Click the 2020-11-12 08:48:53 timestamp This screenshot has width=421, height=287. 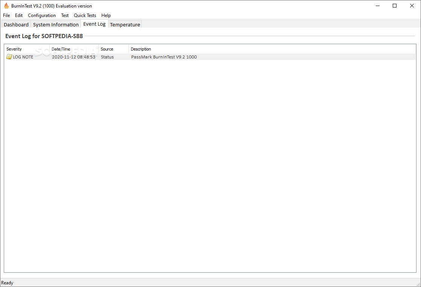coord(73,57)
